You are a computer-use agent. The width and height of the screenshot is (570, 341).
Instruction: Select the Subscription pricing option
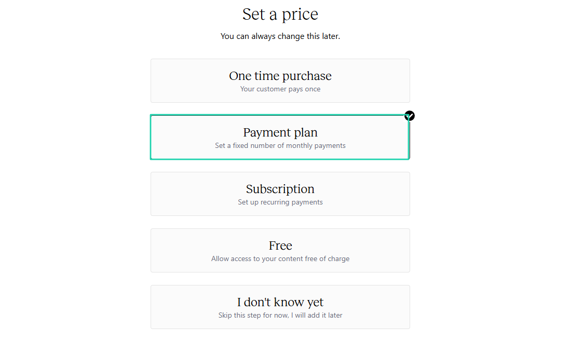pos(280,194)
